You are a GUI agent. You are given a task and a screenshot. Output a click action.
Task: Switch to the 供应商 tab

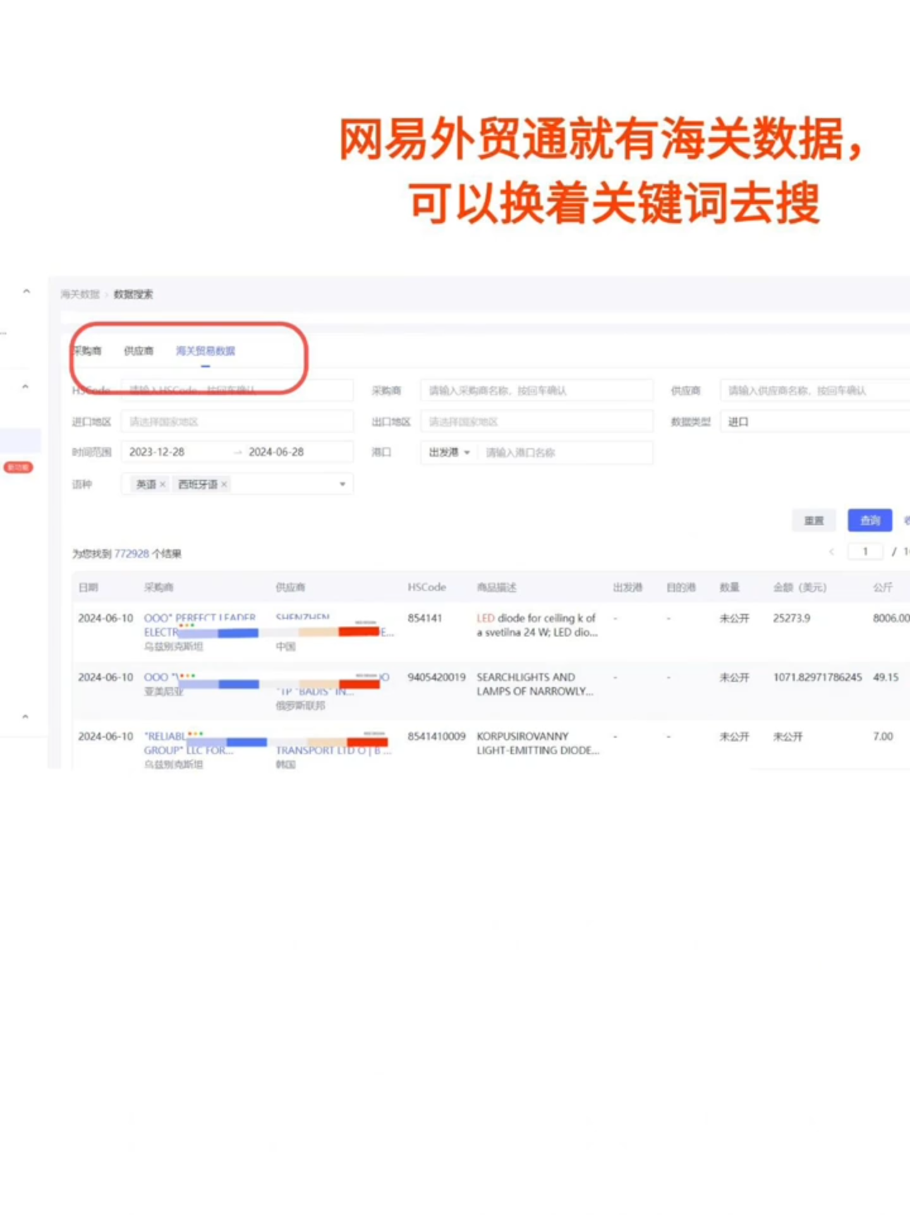point(138,351)
